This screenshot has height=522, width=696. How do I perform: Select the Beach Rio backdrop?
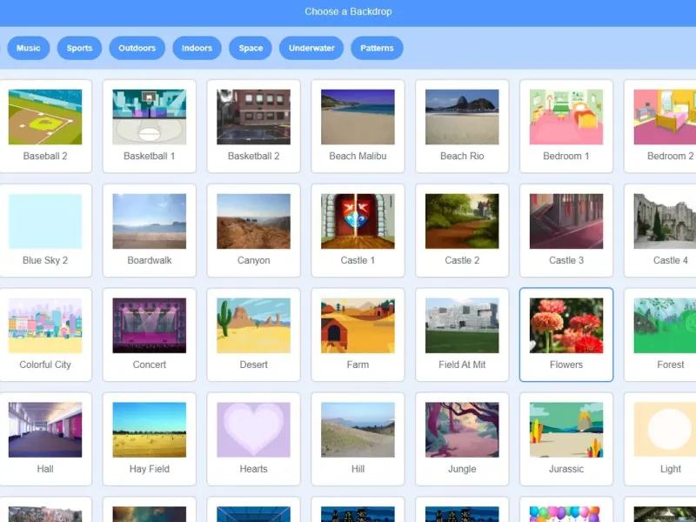point(462,126)
